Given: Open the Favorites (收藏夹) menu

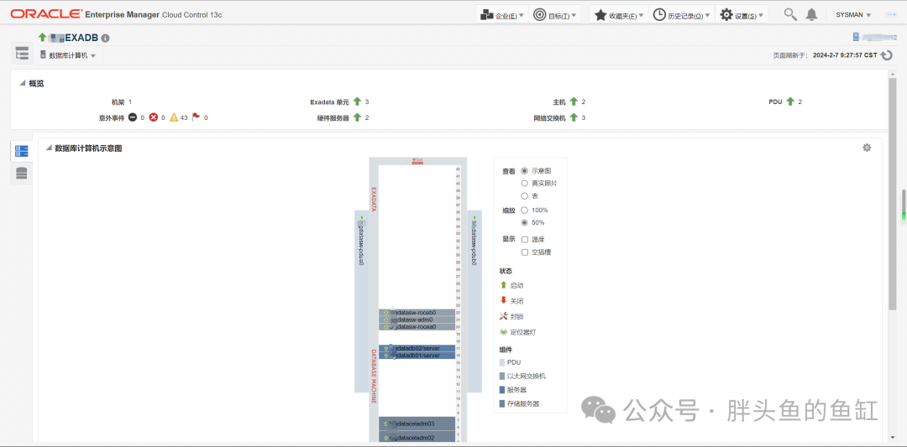Looking at the screenshot, I should pyautogui.click(x=619, y=15).
